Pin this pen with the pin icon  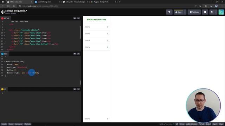(x=212, y=12)
